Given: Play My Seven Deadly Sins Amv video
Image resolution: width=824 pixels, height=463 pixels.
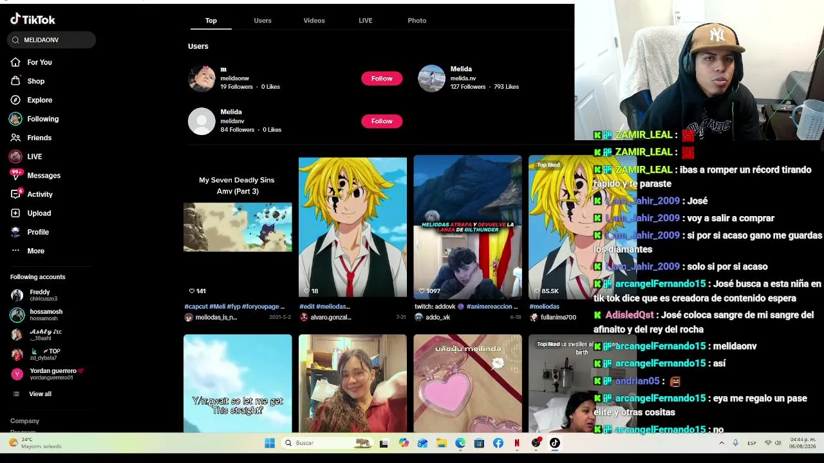Looking at the screenshot, I should (x=238, y=227).
